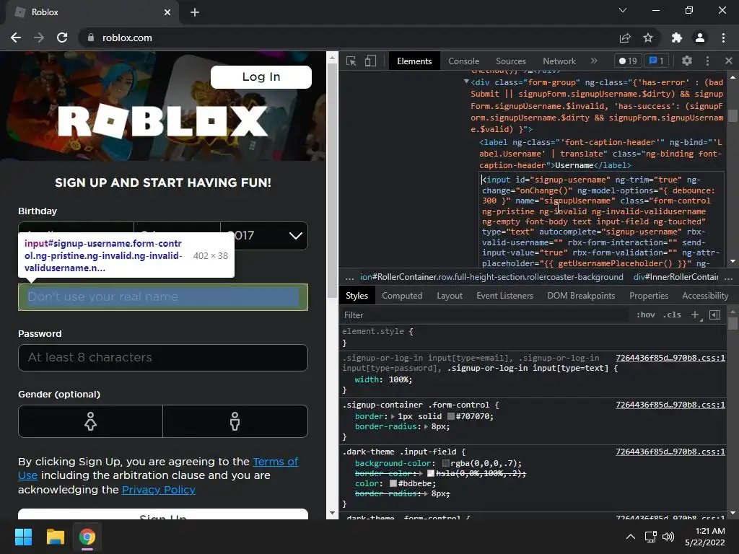This screenshot has width=739, height=554.
Task: Open the Event Listeners sub-tab
Action: (x=504, y=295)
